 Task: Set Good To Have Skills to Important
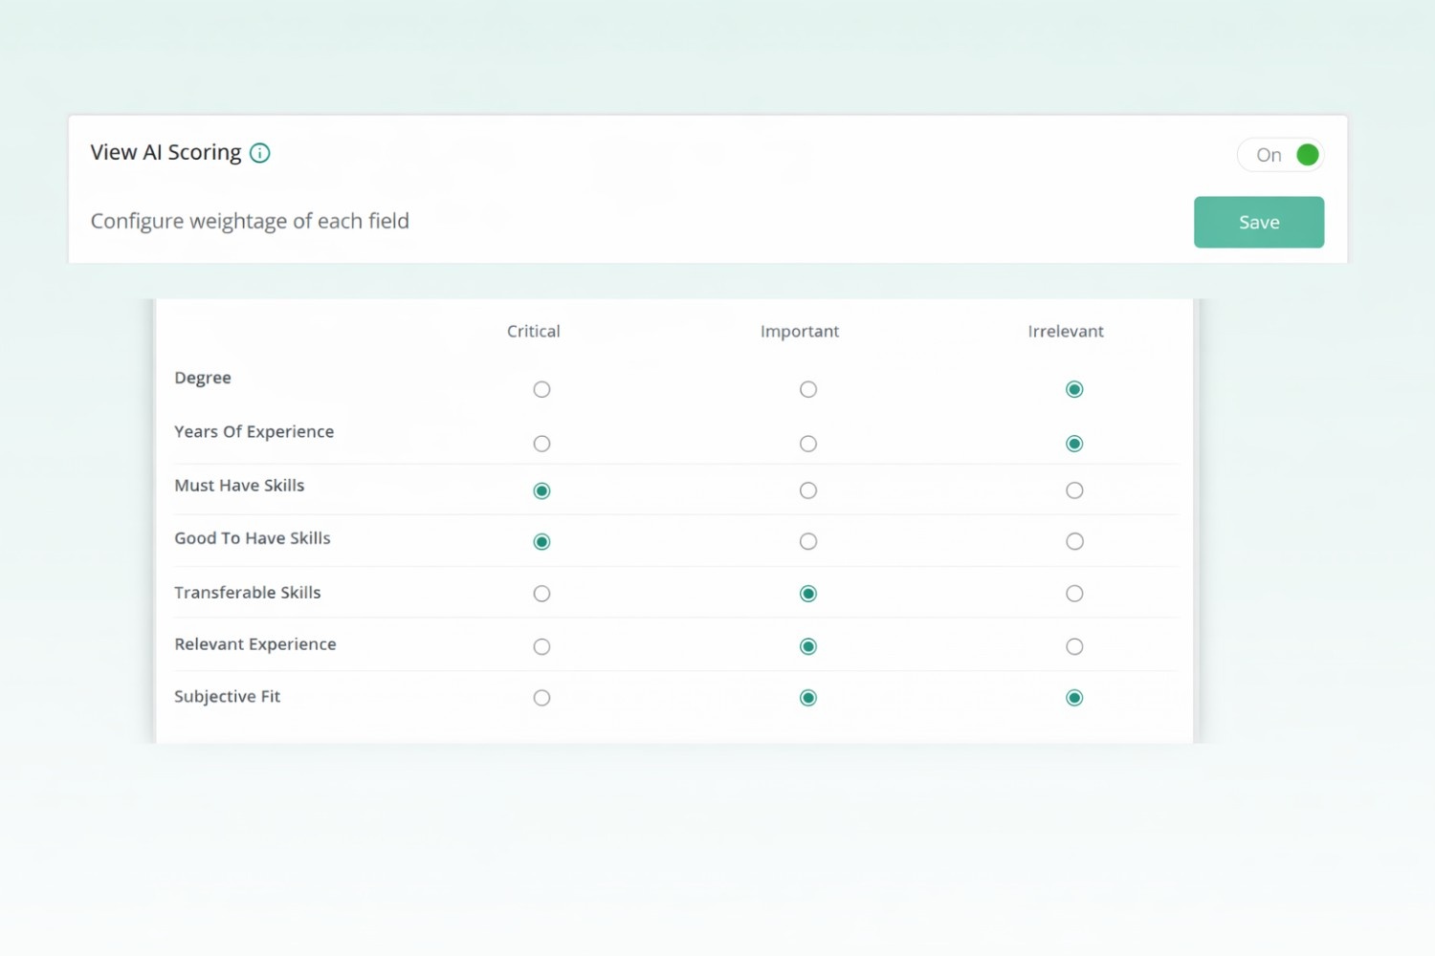pyautogui.click(x=808, y=540)
